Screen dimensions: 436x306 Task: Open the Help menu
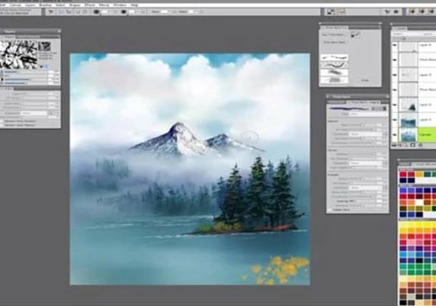pos(135,5)
